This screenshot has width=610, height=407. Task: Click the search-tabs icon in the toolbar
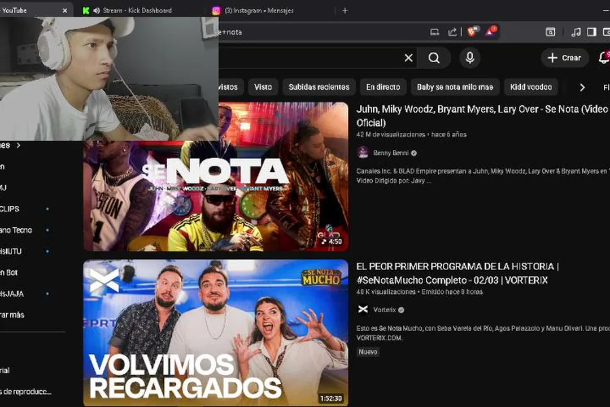coord(551,32)
